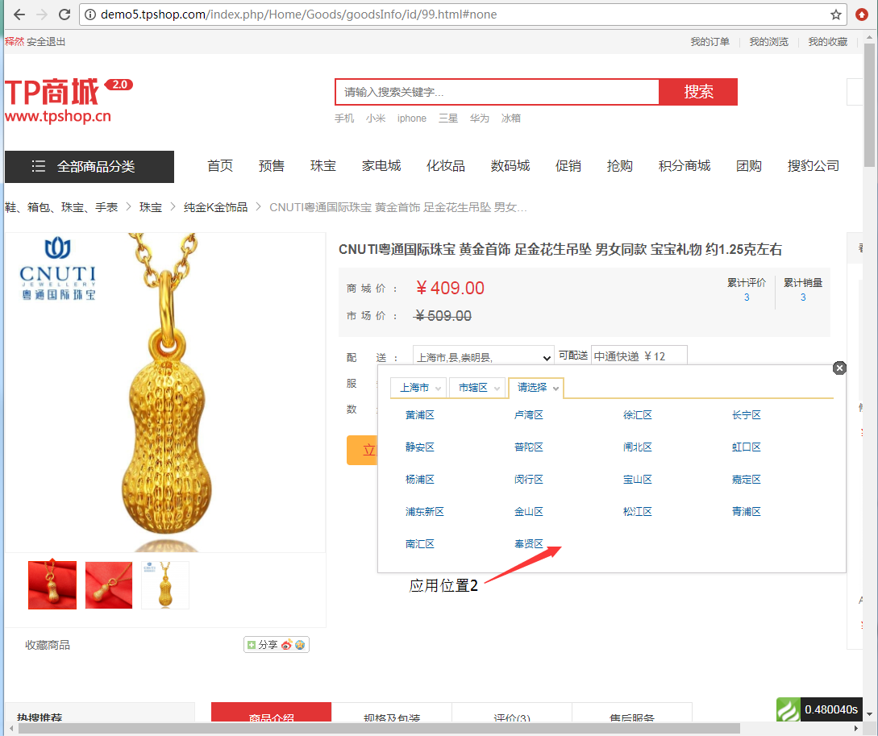This screenshot has width=878, height=736.
Task: Select 浦东新区 from the district list
Action: click(x=425, y=512)
